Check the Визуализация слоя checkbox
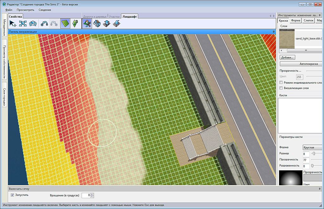The image size is (324, 209). [x=281, y=88]
